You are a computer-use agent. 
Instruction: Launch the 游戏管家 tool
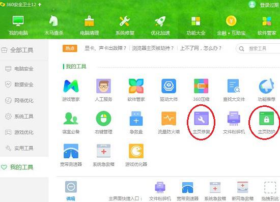click(x=71, y=90)
